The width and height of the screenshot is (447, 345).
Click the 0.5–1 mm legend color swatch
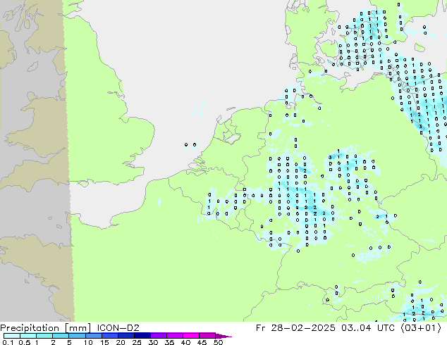point(28,336)
